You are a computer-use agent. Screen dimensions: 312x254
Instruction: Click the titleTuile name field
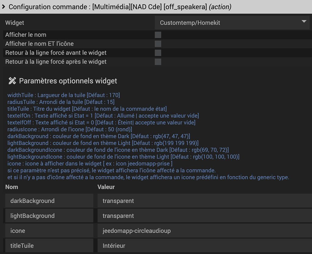click(49, 245)
